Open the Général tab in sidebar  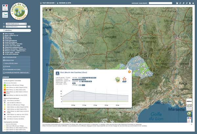point(15,30)
